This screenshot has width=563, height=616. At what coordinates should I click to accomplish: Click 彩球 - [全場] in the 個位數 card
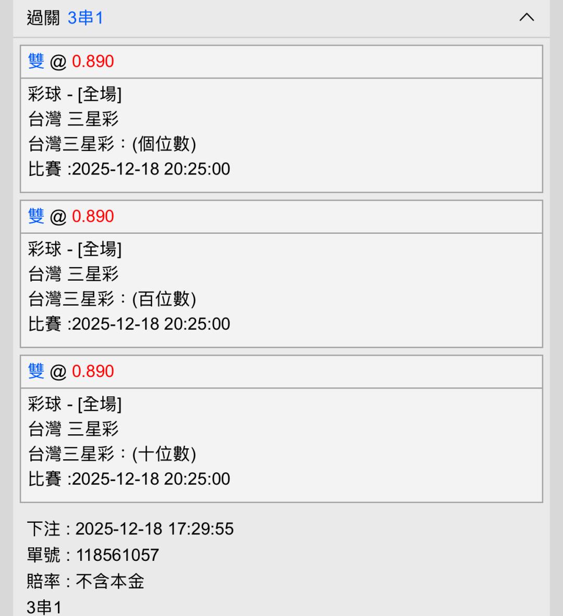click(75, 94)
